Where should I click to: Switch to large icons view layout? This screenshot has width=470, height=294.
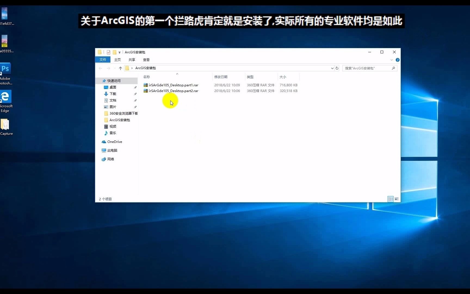[x=397, y=199]
